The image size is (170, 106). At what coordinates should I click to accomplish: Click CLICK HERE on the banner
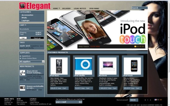click(x=95, y=47)
